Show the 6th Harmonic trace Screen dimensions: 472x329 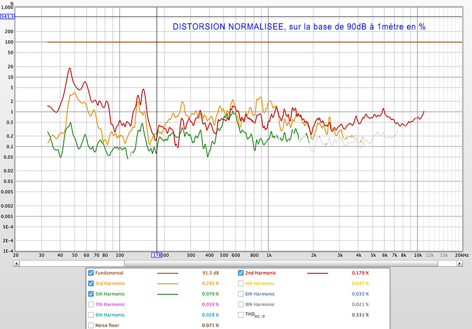click(x=240, y=294)
